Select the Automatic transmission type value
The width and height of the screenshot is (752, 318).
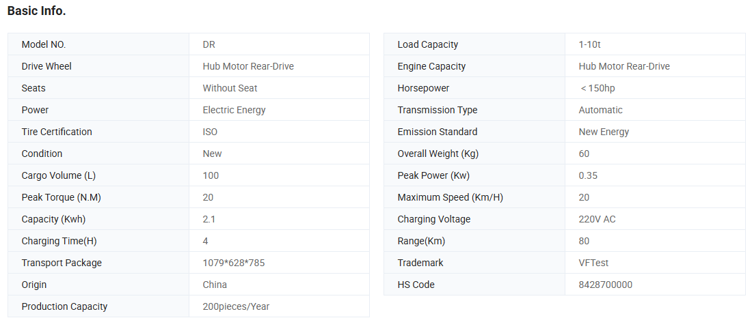coord(600,110)
